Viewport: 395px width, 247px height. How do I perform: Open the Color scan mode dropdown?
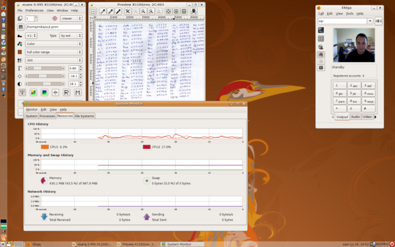coord(54,44)
